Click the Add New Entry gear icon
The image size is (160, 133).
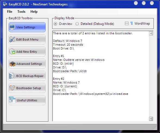tap(12, 51)
